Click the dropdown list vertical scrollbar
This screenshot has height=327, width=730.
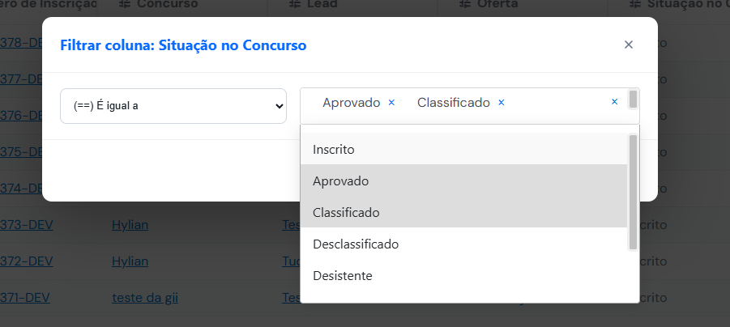point(633,192)
